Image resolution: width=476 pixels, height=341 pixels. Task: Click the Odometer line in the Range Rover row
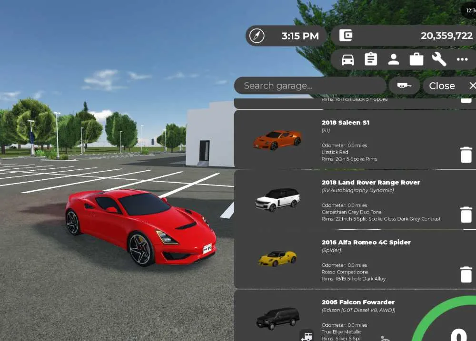(x=344, y=205)
